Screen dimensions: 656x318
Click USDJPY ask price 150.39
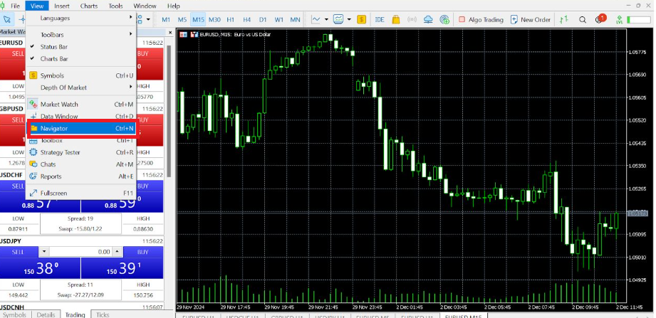123,268
